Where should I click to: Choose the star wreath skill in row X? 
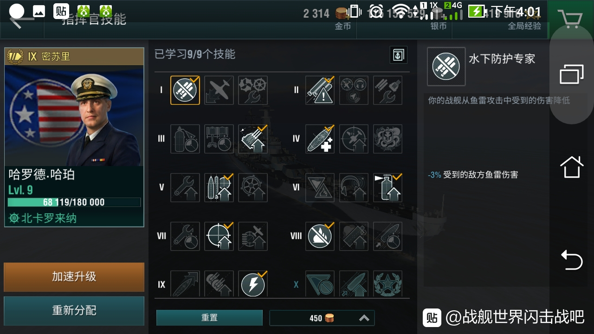coord(388,284)
